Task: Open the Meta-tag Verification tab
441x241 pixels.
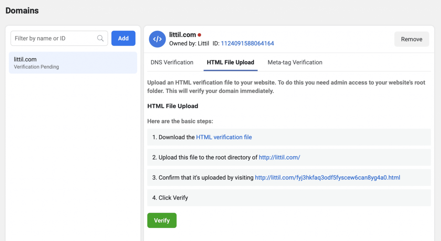Action: tap(295, 62)
